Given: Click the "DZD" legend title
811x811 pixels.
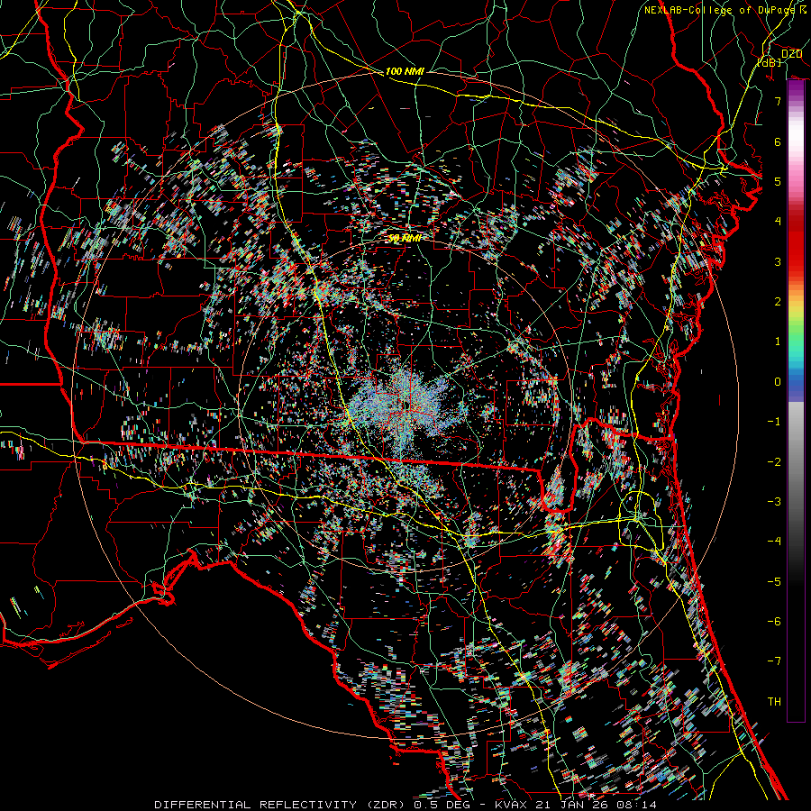Looking at the screenshot, I should pyautogui.click(x=791, y=53).
